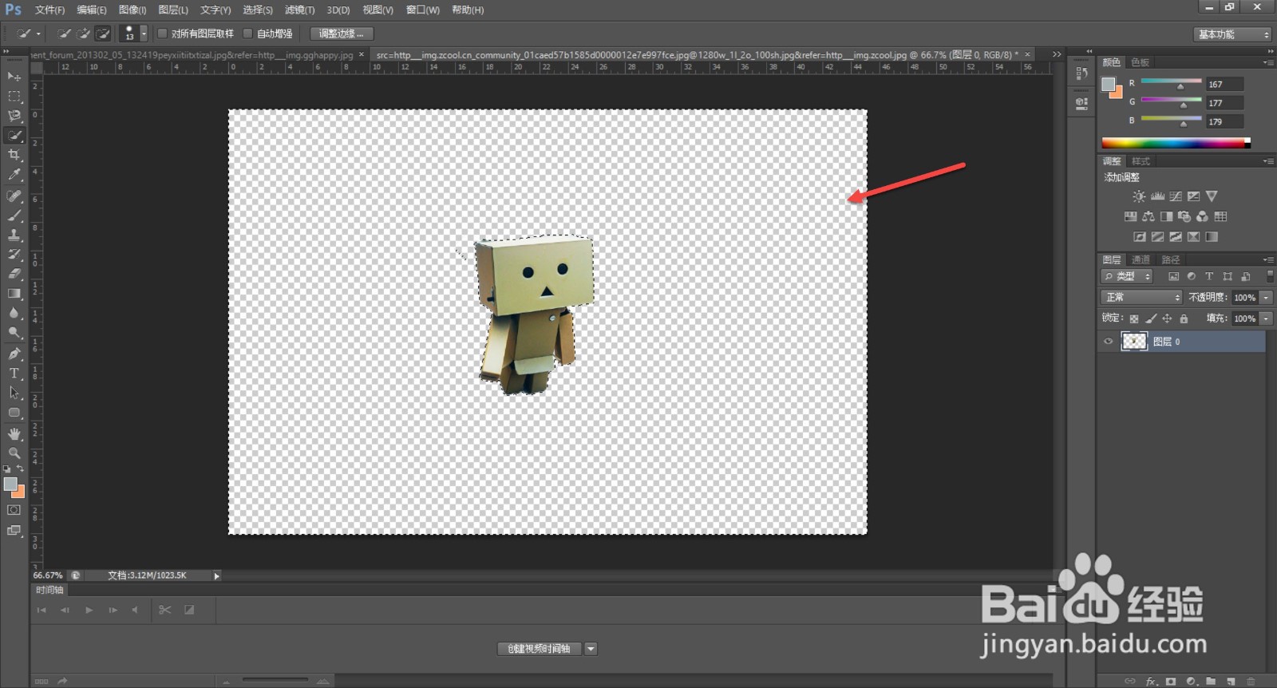Open the 类型 layer filter dropdown

point(1127,276)
